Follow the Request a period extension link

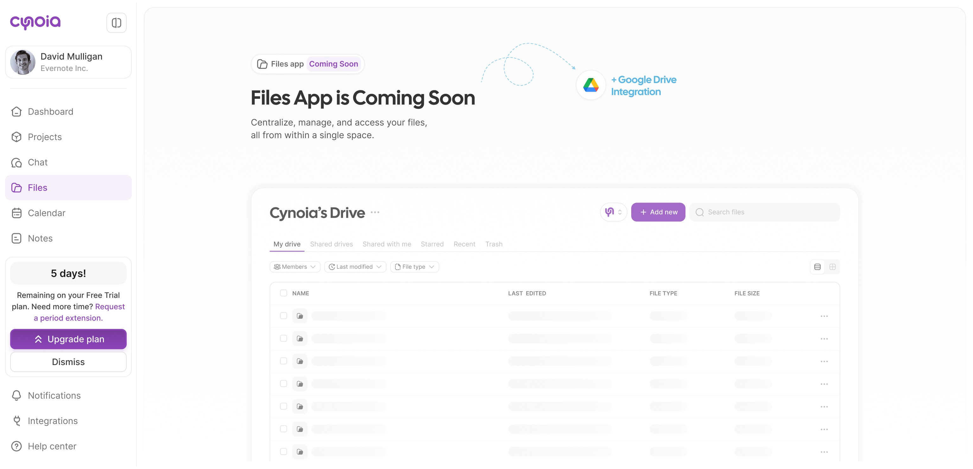tap(68, 318)
